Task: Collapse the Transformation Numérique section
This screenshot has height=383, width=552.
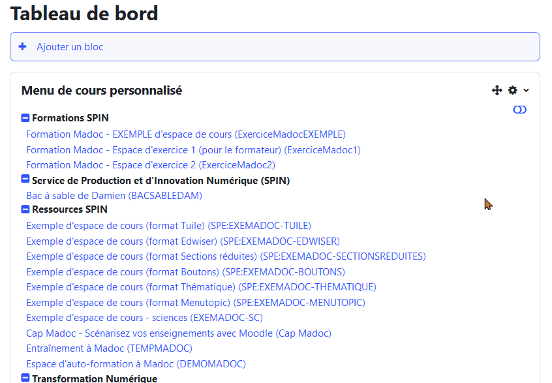Action: tap(25, 377)
